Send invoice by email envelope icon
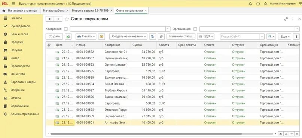 pos(101,36)
